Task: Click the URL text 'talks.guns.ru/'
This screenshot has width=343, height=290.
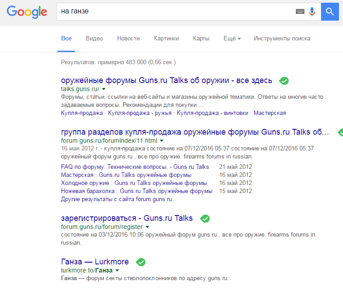Action: coord(80,89)
